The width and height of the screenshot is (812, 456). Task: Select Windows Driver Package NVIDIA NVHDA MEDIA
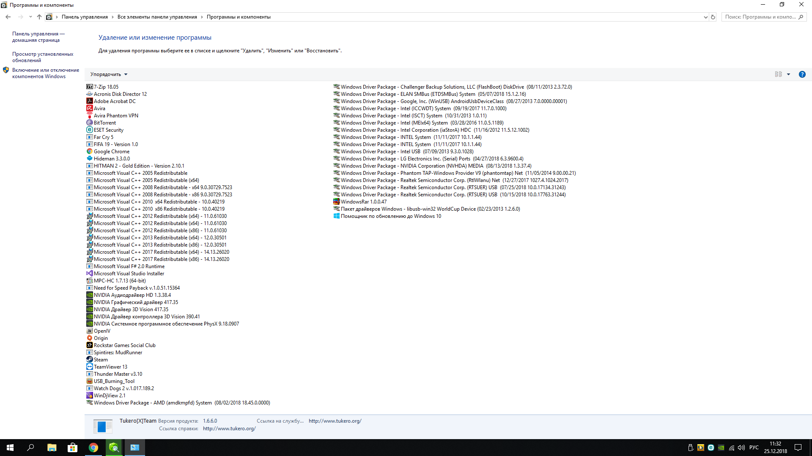(436, 166)
